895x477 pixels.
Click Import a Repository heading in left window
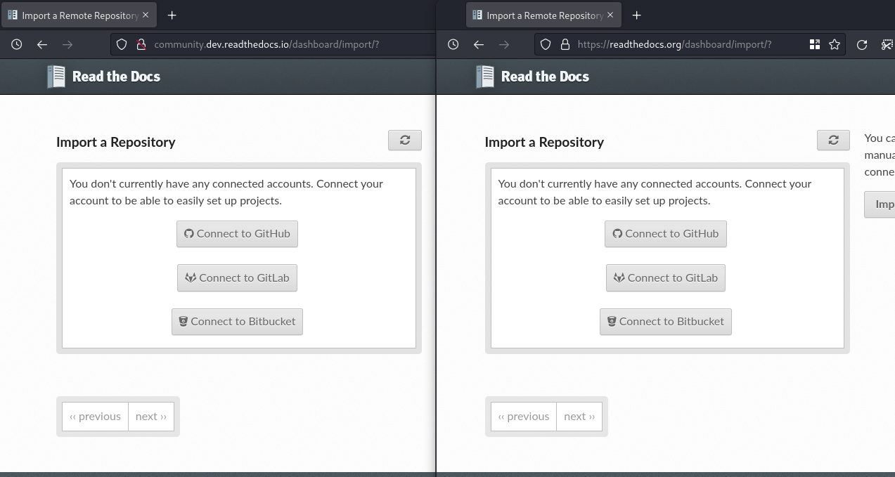pyautogui.click(x=116, y=142)
